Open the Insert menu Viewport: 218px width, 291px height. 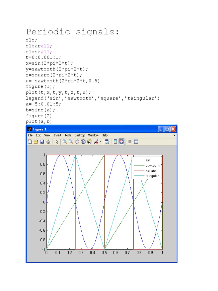(57, 136)
